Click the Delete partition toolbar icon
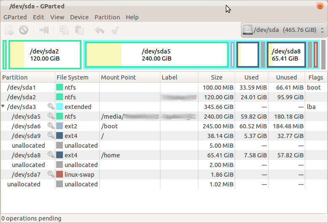 pos(24,30)
